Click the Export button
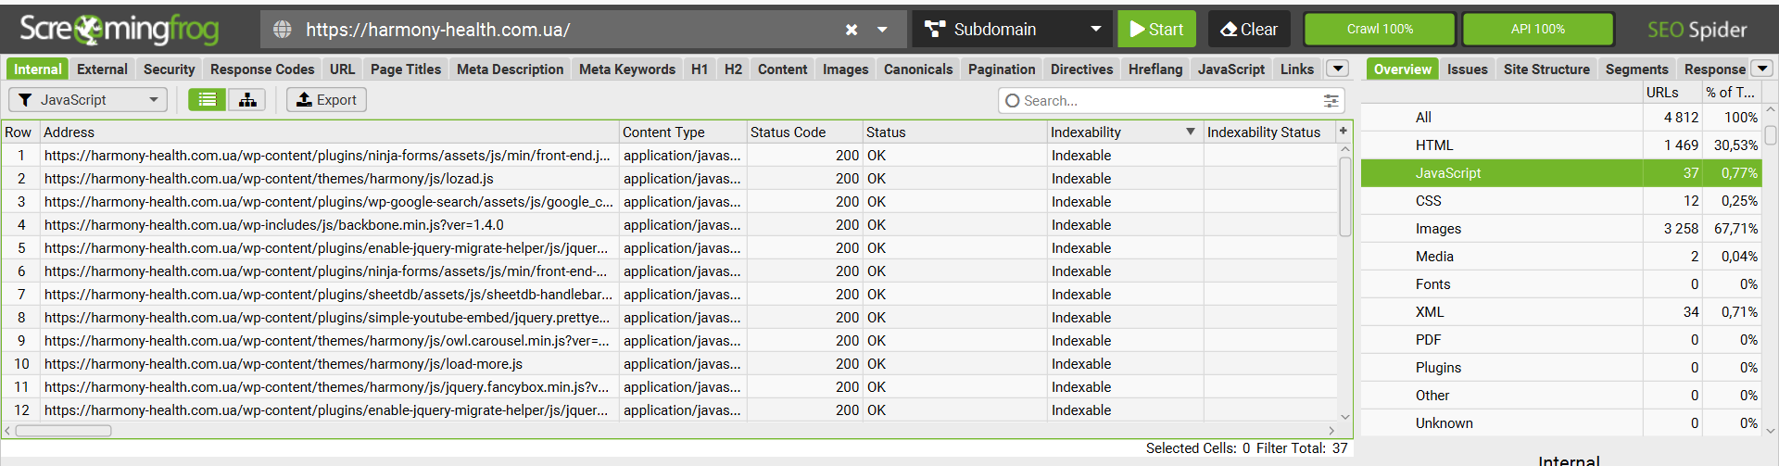The width and height of the screenshot is (1779, 466). tap(326, 100)
